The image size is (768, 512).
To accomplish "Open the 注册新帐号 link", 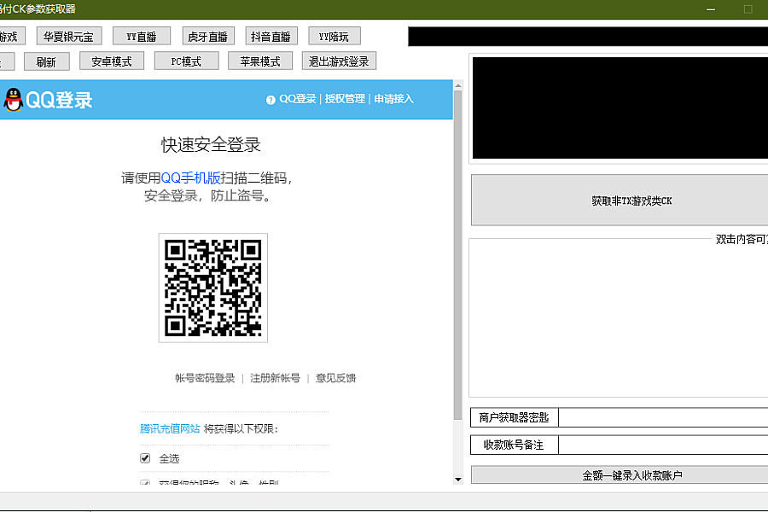I will pos(276,378).
